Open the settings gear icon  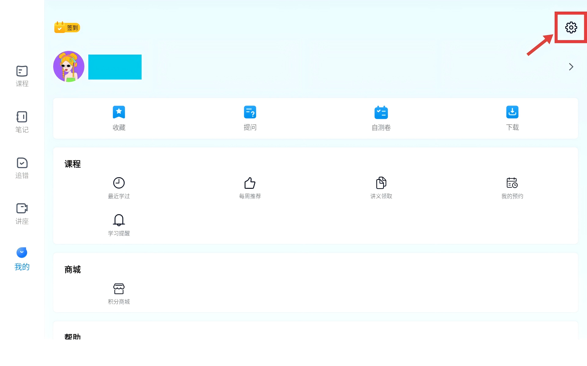[x=571, y=27]
